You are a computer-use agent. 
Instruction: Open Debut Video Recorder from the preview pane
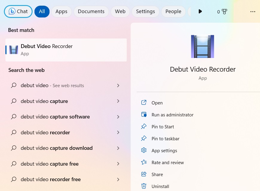point(157,103)
